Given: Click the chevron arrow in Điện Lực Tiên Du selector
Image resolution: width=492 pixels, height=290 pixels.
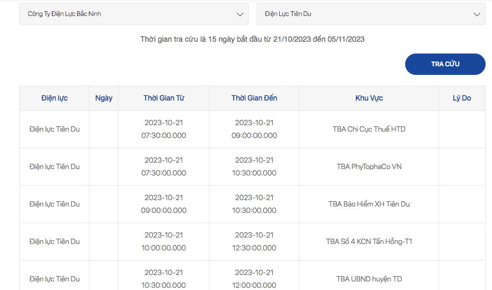Looking at the screenshot, I should pos(477,14).
